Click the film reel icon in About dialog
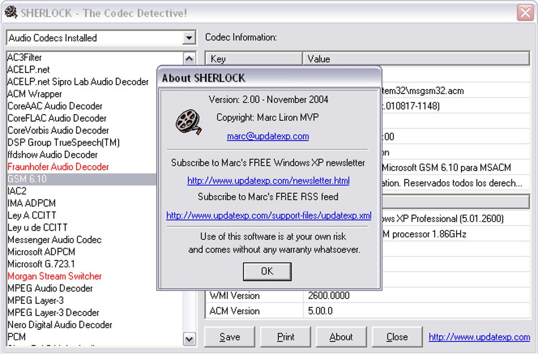This screenshot has height=354, width=538. tap(188, 122)
